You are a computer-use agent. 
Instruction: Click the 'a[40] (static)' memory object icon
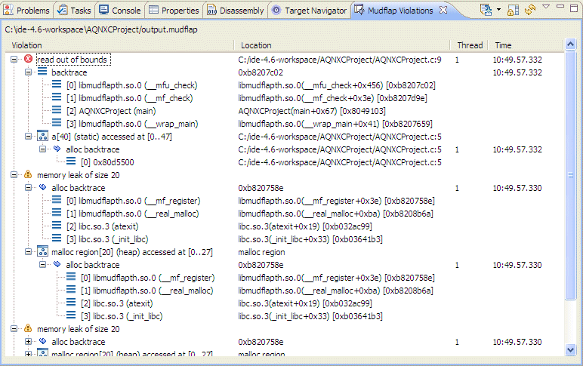tap(42, 137)
